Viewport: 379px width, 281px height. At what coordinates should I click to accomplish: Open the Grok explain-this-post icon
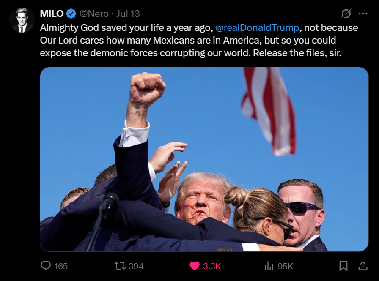click(346, 14)
